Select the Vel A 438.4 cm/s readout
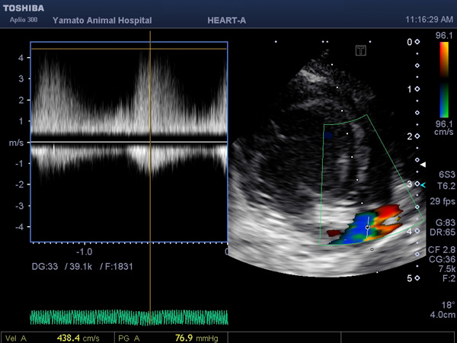457x343 pixels. coord(53,338)
